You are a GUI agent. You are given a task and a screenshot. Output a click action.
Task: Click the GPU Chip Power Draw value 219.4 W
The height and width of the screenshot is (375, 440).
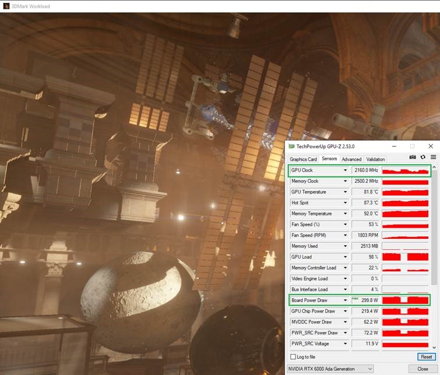[x=365, y=311]
